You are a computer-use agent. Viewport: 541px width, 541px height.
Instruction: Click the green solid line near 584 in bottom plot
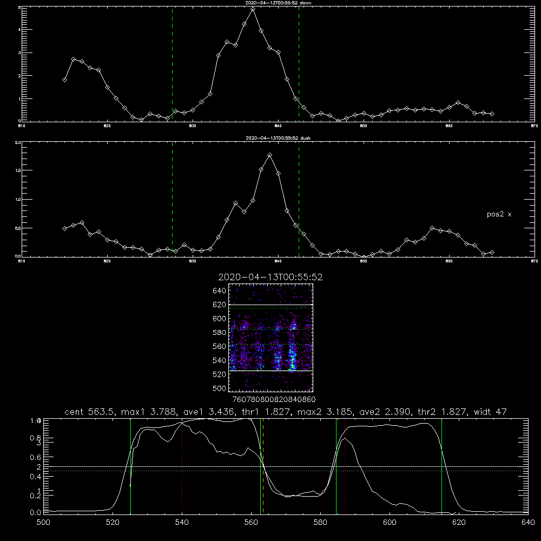(x=336, y=466)
